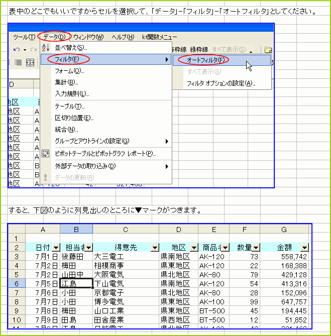
Task: Click cell containing 田舎産業
Action: 126,320
